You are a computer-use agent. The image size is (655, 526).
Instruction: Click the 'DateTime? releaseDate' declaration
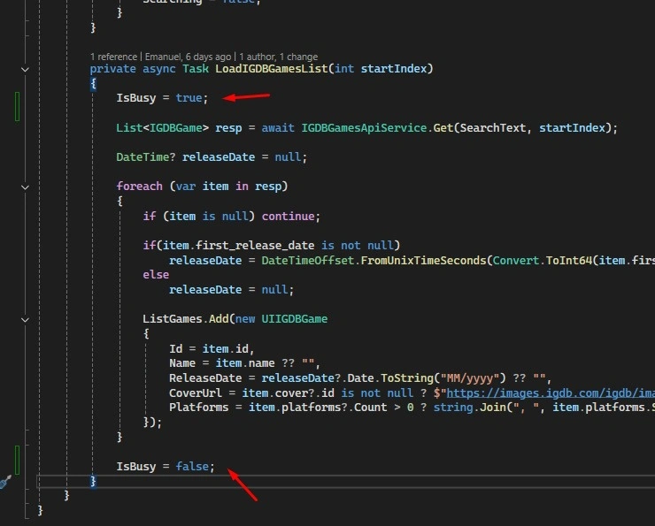[x=186, y=157]
